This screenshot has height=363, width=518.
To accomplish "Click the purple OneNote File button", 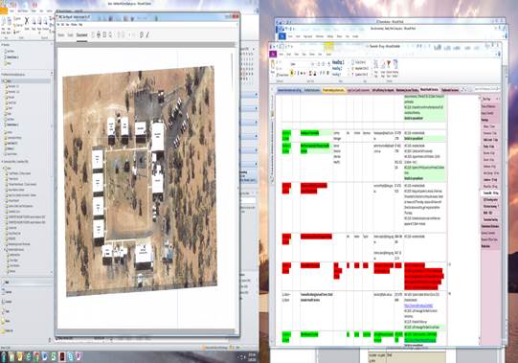I will point(273,54).
